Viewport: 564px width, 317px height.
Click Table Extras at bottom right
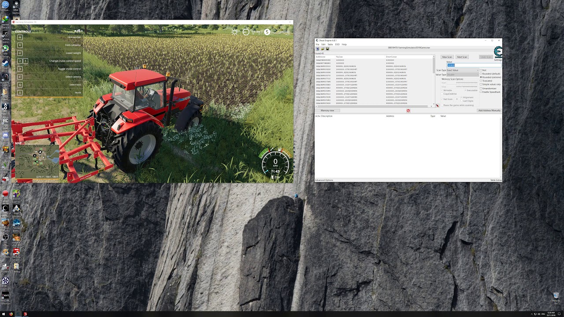tap(496, 180)
